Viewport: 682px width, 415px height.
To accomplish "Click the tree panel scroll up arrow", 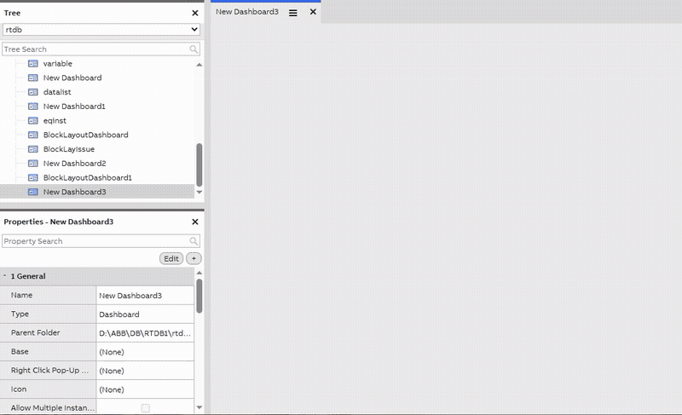I will click(199, 65).
